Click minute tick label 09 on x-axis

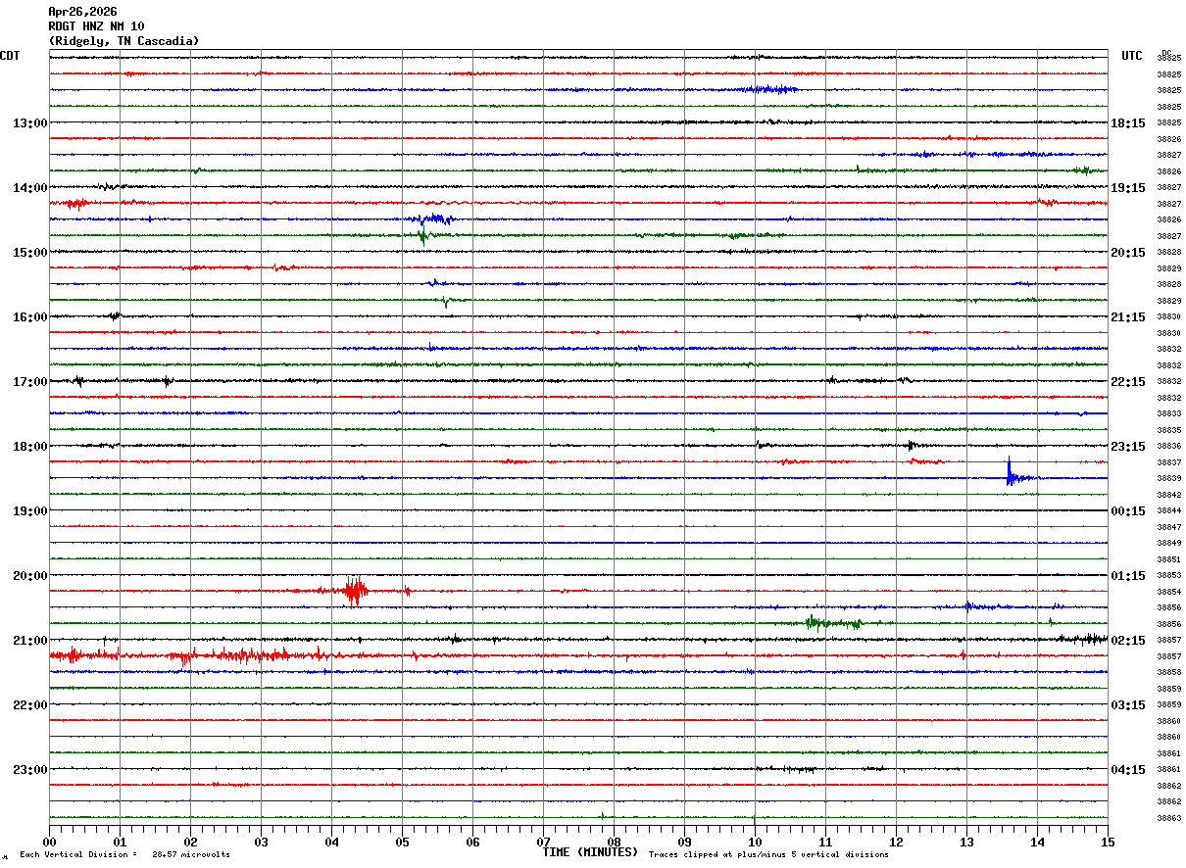click(684, 843)
